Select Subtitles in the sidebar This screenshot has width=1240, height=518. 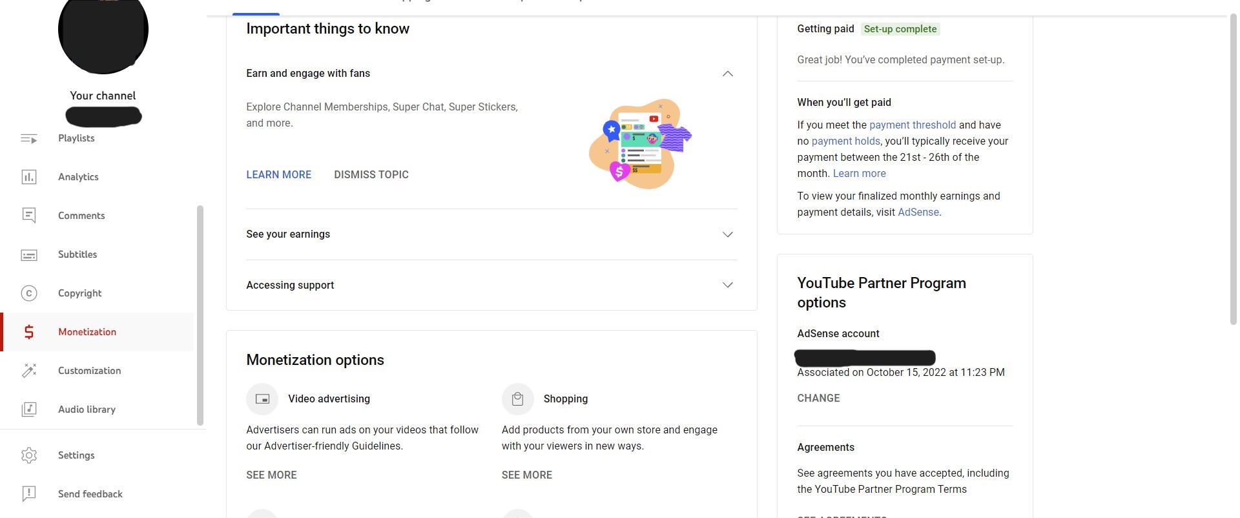click(97, 254)
